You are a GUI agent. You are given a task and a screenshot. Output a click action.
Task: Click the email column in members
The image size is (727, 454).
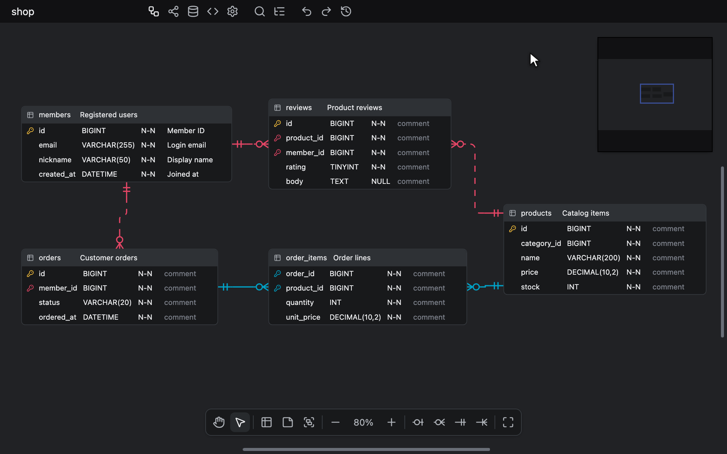pos(48,145)
